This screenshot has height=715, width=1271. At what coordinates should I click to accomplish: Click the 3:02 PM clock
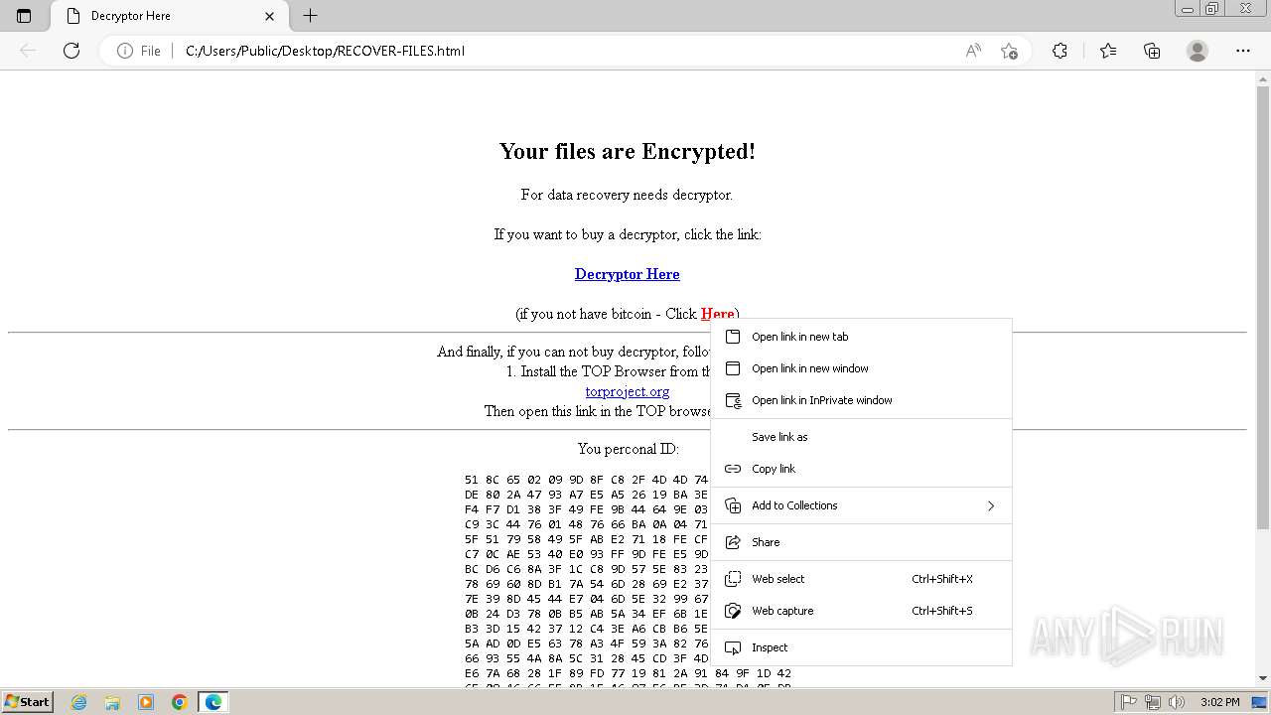[x=1219, y=702]
